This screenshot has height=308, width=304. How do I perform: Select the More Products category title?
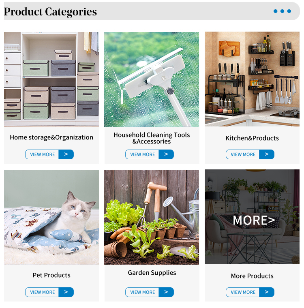[x=252, y=276]
